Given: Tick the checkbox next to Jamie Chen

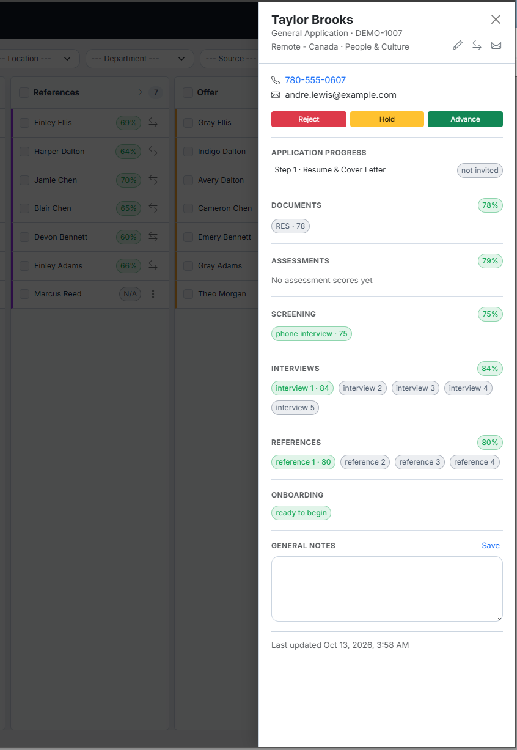Looking at the screenshot, I should tap(24, 180).
